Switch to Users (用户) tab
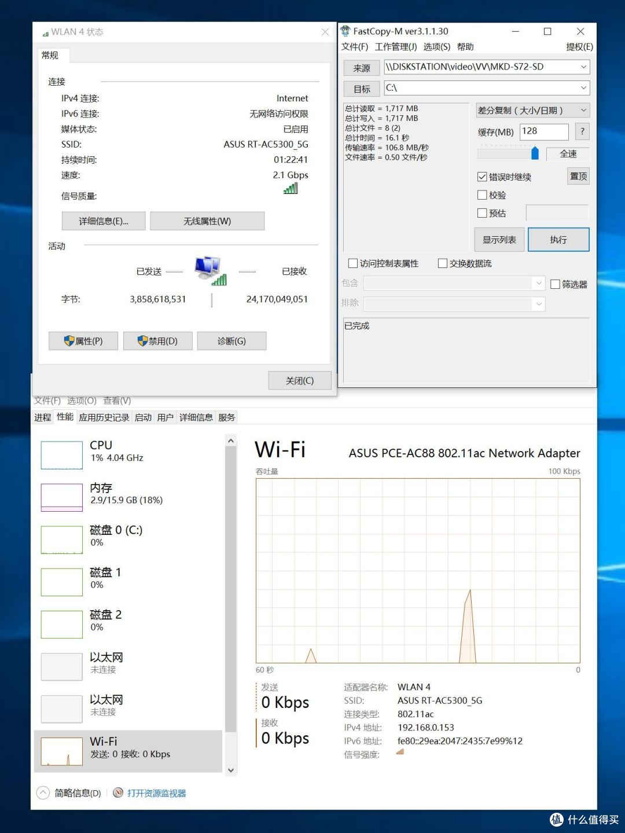The height and width of the screenshot is (833, 625). 166,417
